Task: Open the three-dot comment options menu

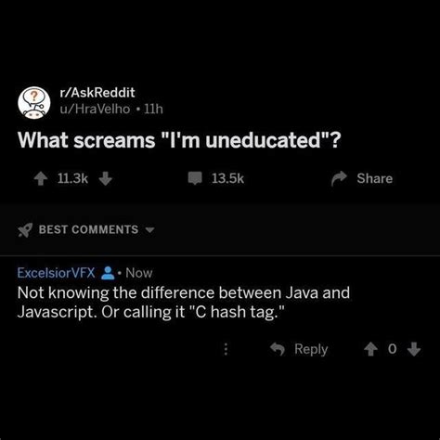Action: (x=226, y=349)
